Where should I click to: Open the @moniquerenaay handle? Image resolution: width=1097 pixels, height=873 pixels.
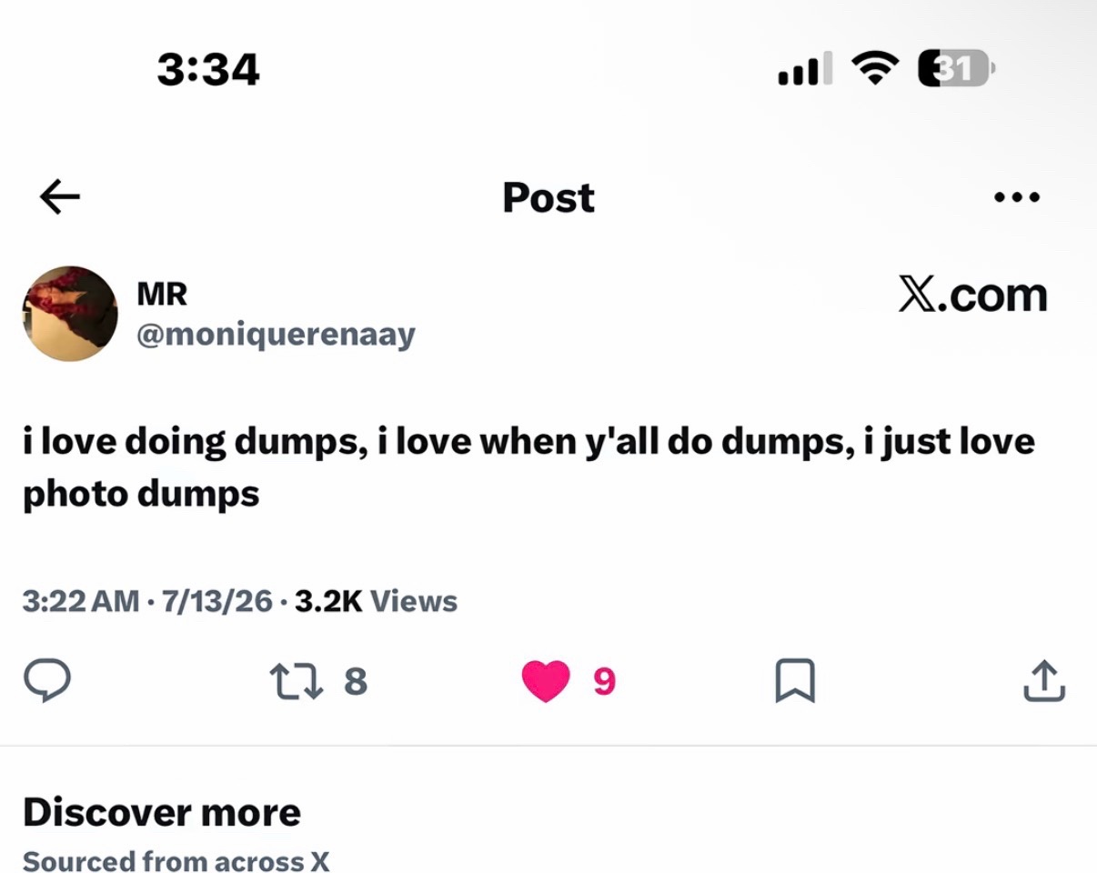(x=276, y=335)
